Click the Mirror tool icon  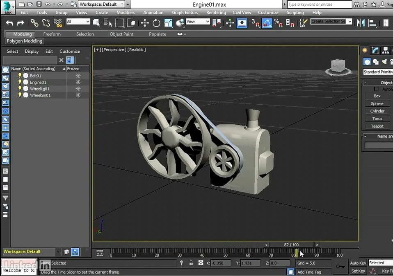click(x=361, y=23)
